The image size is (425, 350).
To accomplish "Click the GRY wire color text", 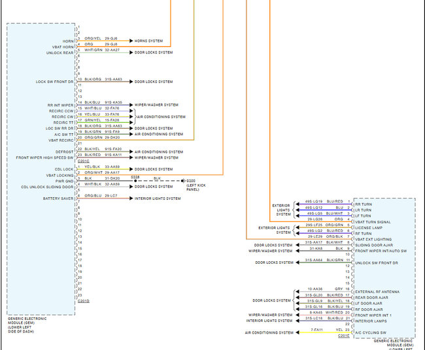I will (339, 289).
